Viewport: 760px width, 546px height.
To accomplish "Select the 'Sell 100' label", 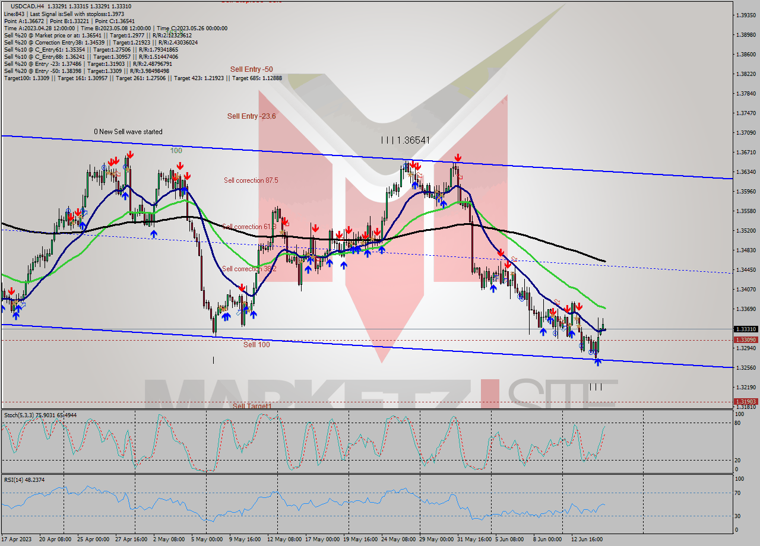I will tap(256, 344).
